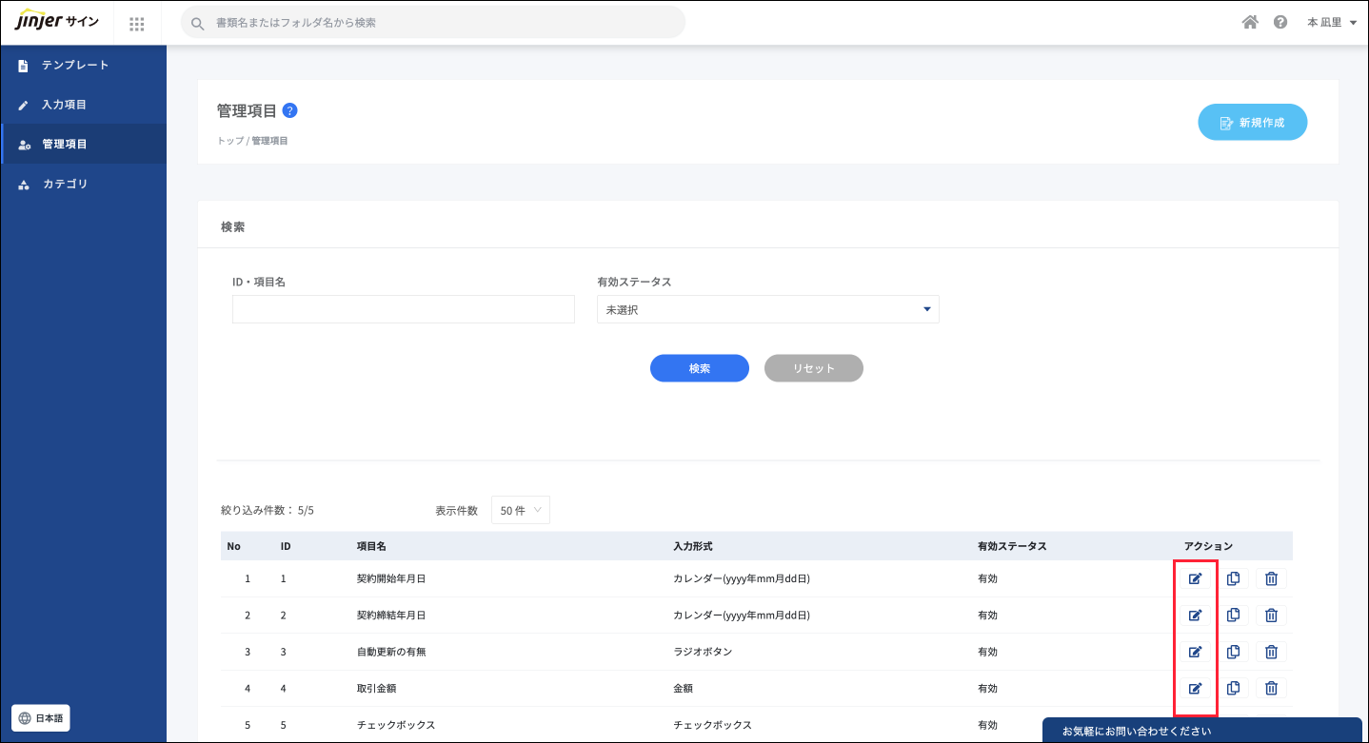The image size is (1369, 743).
Task: Click the 新規作成 button
Action: pos(1252,123)
